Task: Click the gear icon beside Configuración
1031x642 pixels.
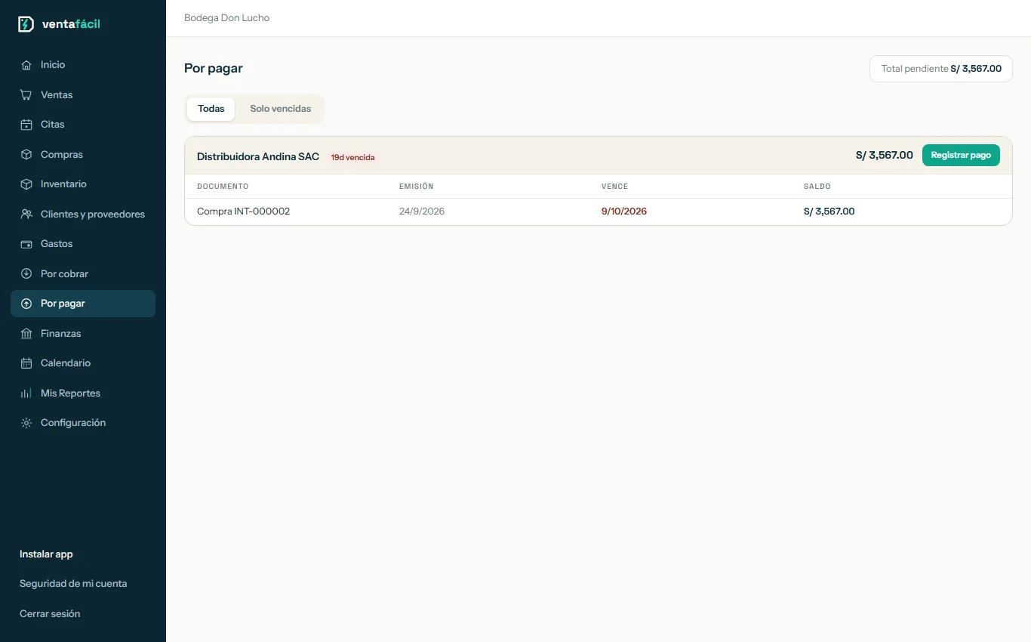Action: tap(26, 423)
